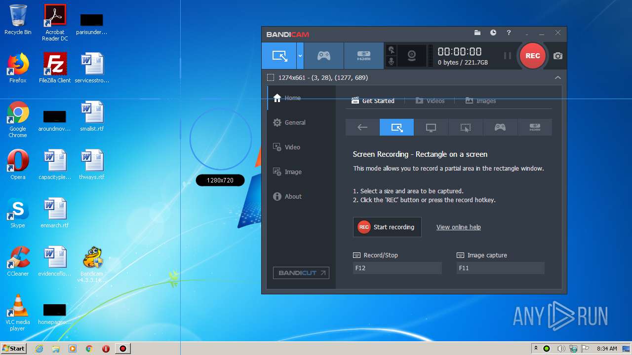
Task: Click the 1274x661 capture area text
Action: [x=323, y=77]
